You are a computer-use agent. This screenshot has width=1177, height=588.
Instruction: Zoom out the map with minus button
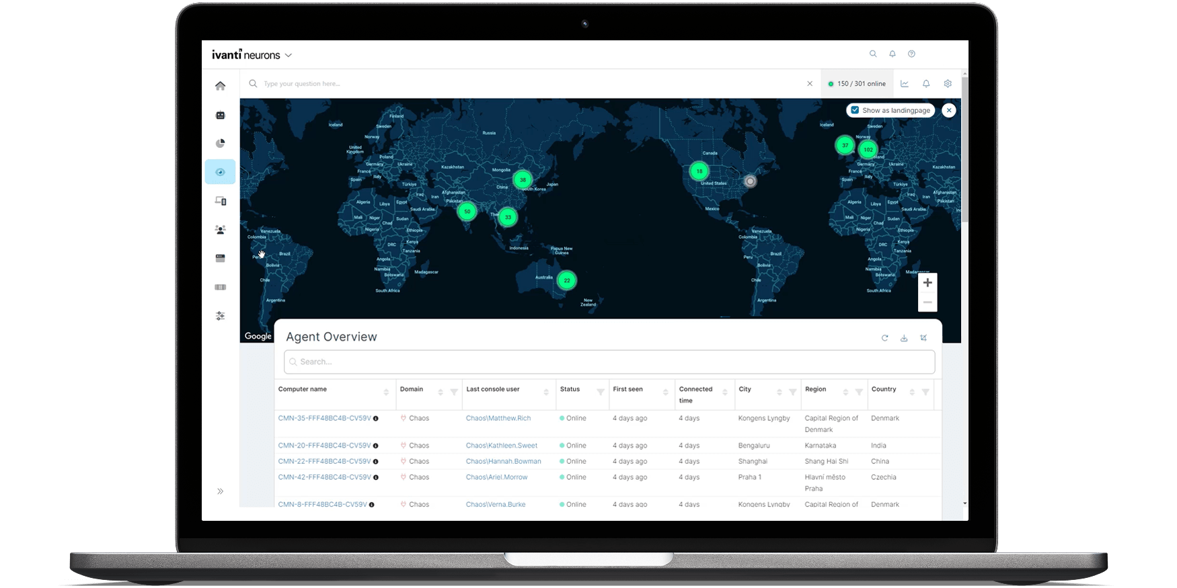point(927,302)
